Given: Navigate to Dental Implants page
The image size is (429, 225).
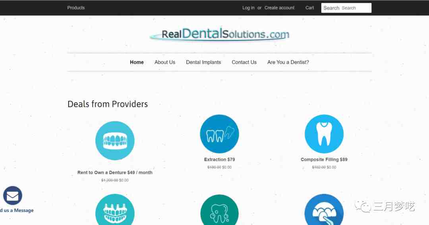Looking at the screenshot, I should click(203, 62).
